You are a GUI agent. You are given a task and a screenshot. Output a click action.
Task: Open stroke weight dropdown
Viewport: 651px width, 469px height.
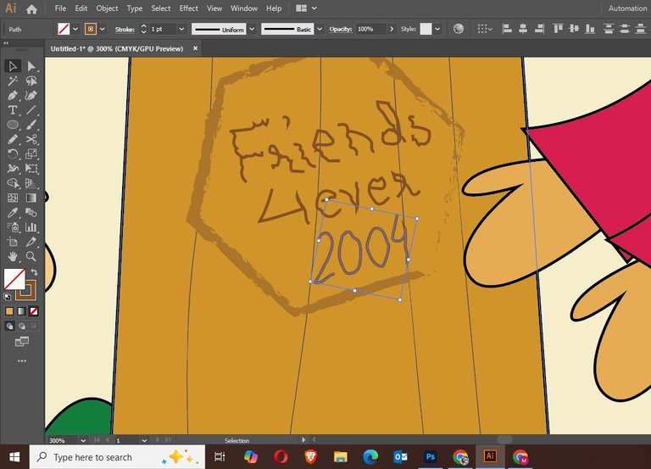(x=181, y=29)
